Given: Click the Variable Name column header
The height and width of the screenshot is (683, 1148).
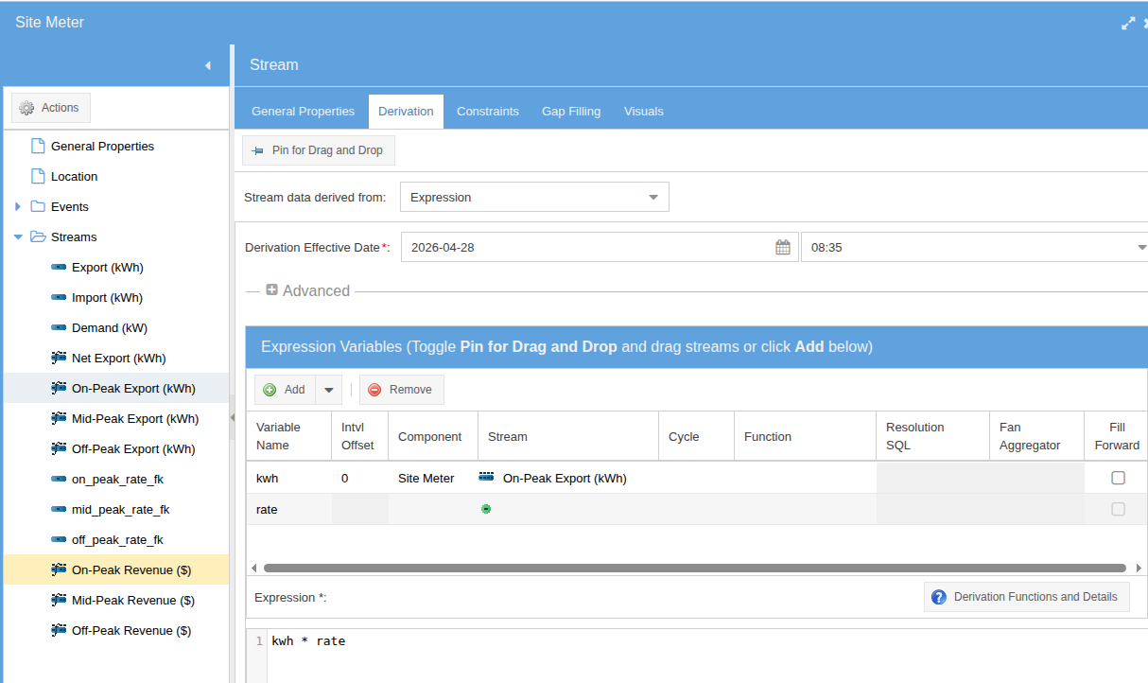Looking at the screenshot, I should click(x=288, y=436).
